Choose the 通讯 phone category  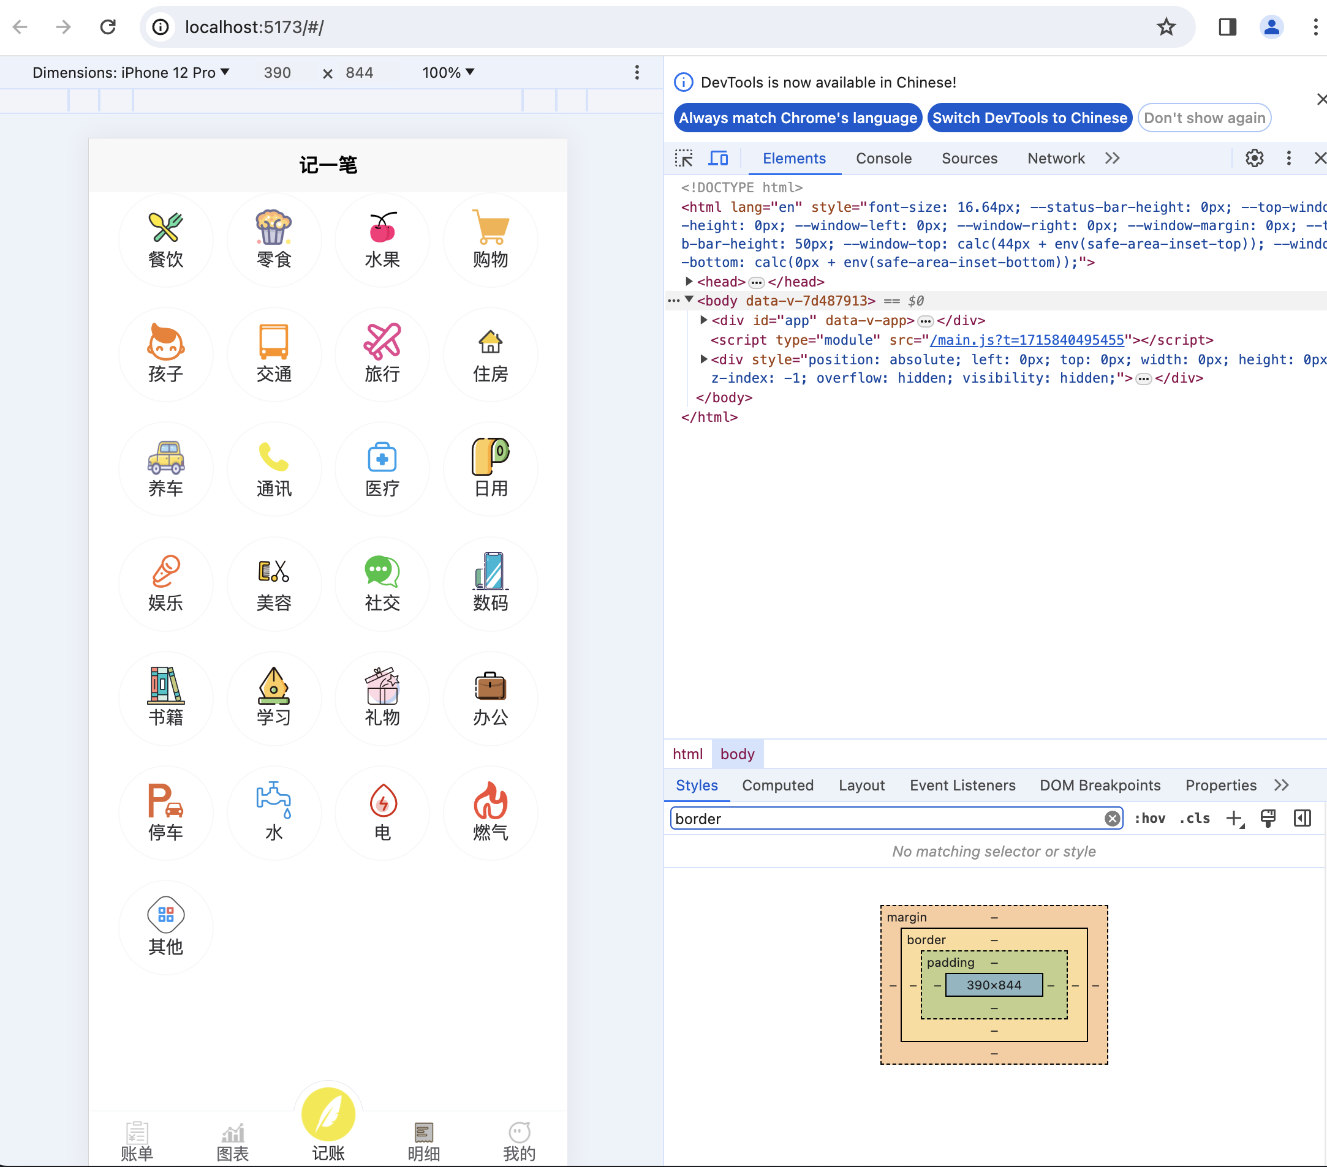coord(274,469)
